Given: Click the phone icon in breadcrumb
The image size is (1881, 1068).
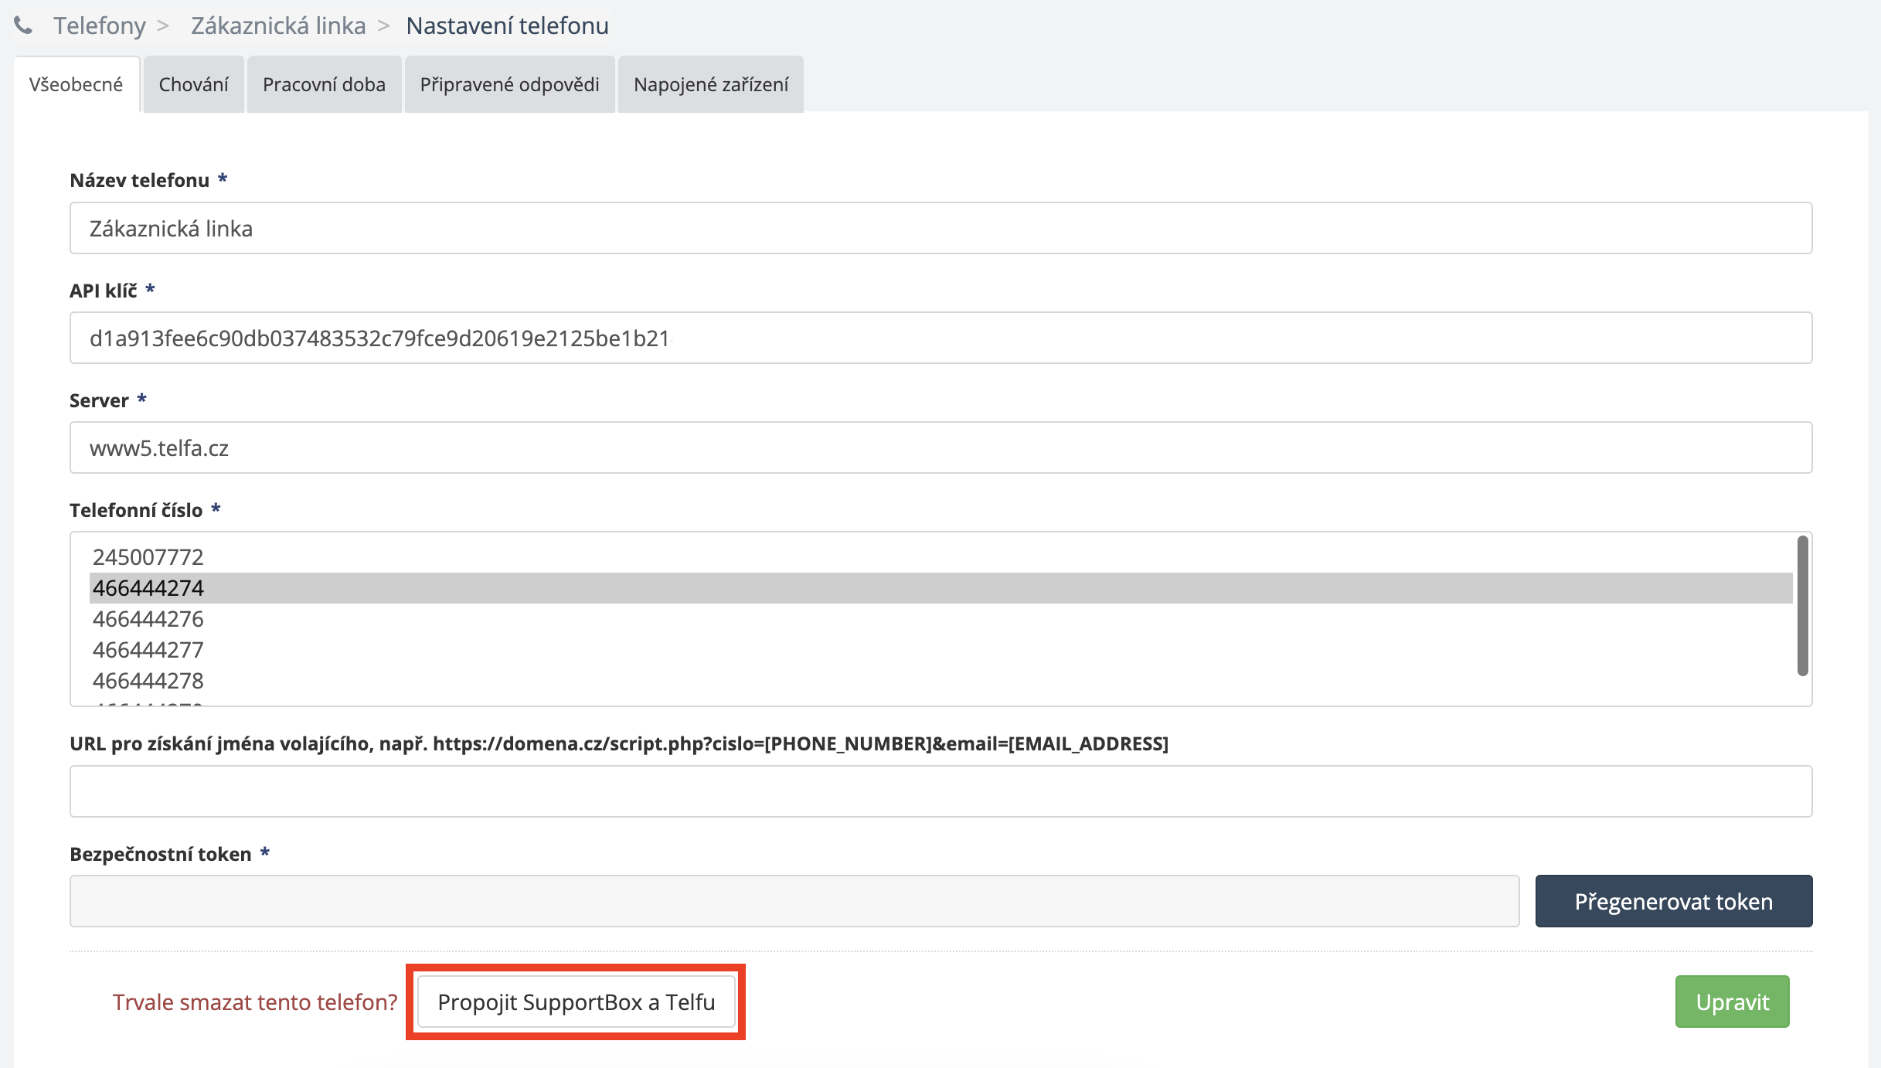Looking at the screenshot, I should click(23, 26).
